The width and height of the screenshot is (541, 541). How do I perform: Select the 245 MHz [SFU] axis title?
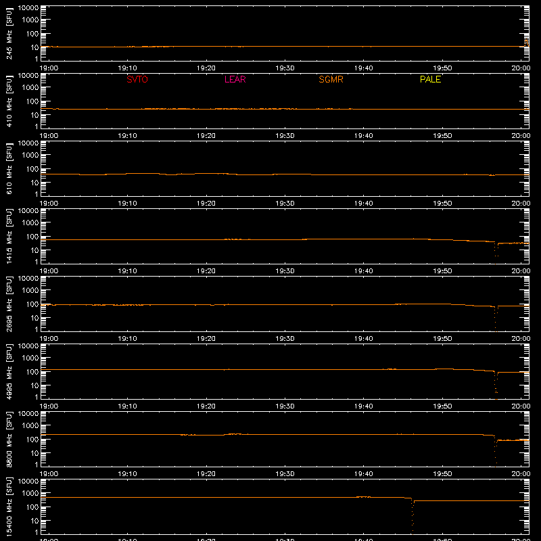[9, 33]
